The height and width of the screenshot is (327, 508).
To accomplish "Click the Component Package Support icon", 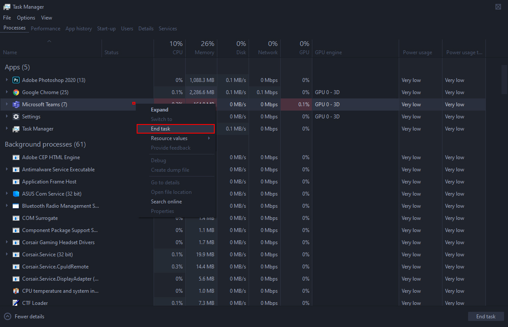I will (16, 230).
